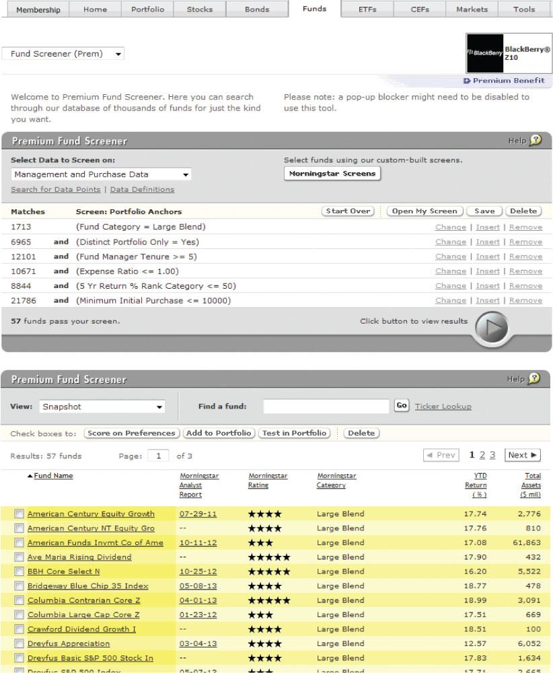Viewport: 553px width, 673px height.
Task: Switch to the CEFs tab
Action: click(x=420, y=9)
